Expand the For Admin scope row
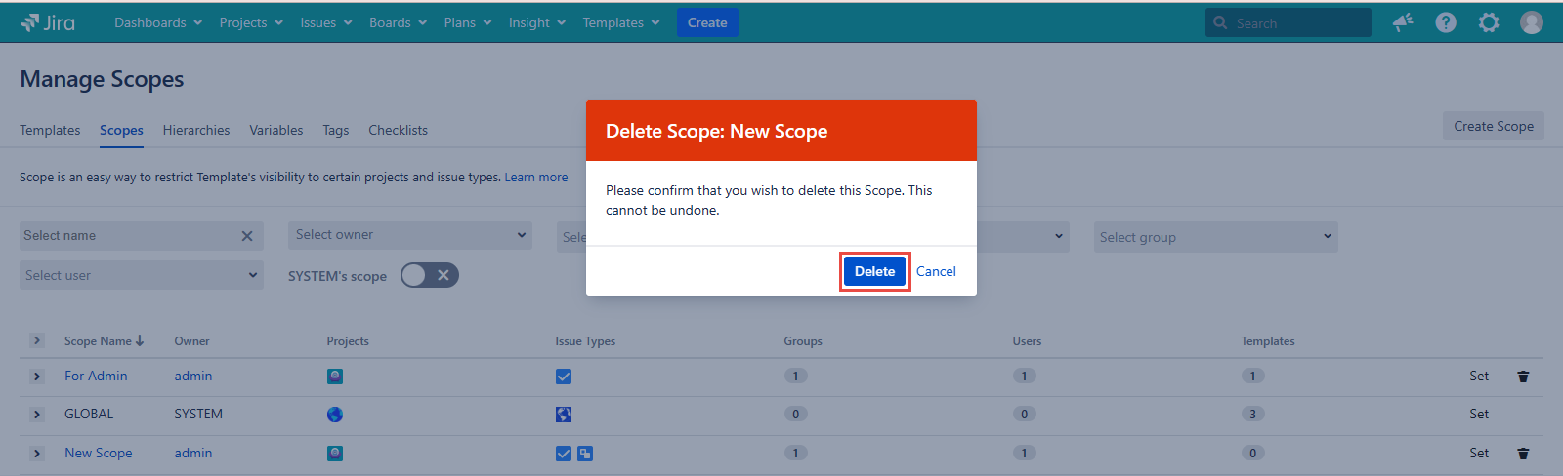Screen dimensions: 1563x476 click(37, 377)
